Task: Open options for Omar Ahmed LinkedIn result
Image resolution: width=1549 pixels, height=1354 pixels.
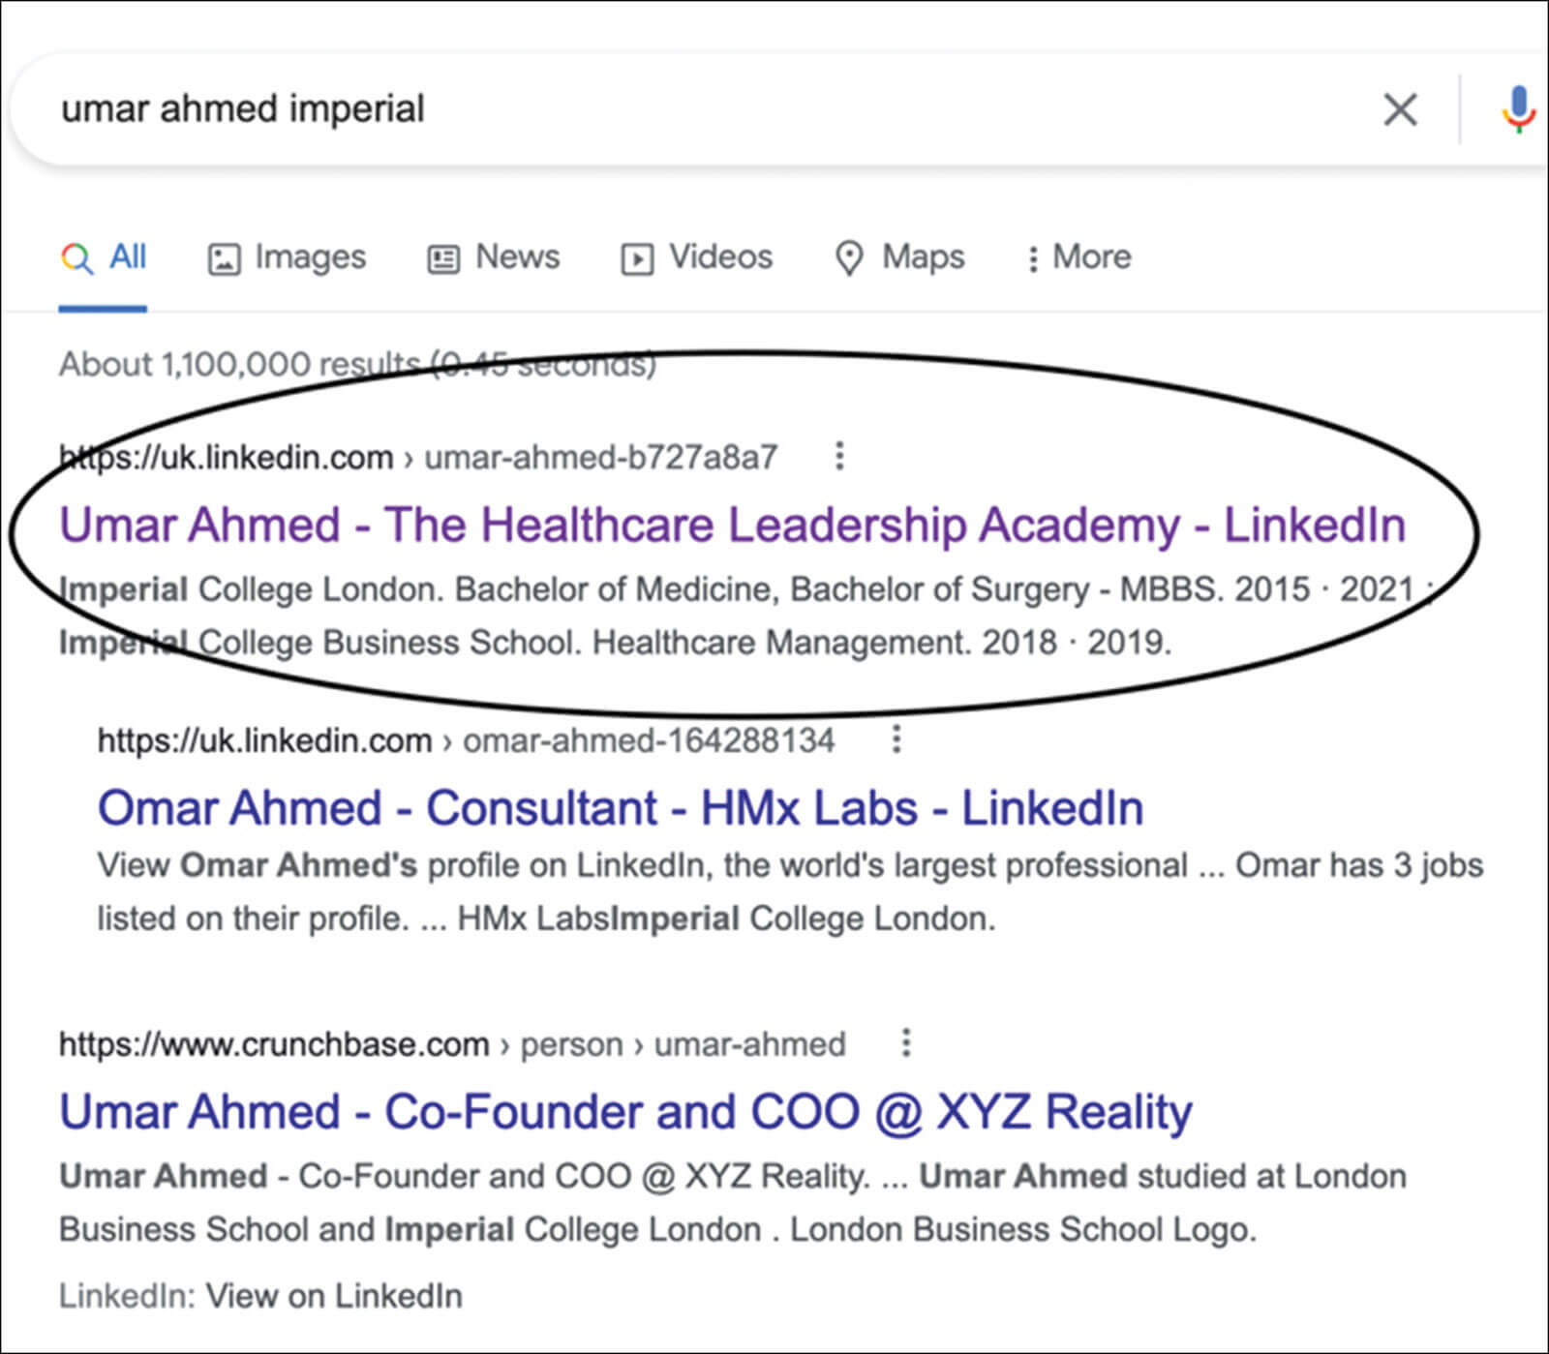Action: 896,739
